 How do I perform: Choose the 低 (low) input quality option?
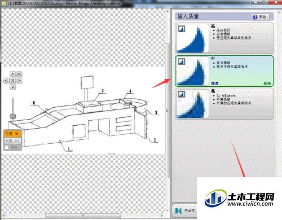tap(224, 104)
